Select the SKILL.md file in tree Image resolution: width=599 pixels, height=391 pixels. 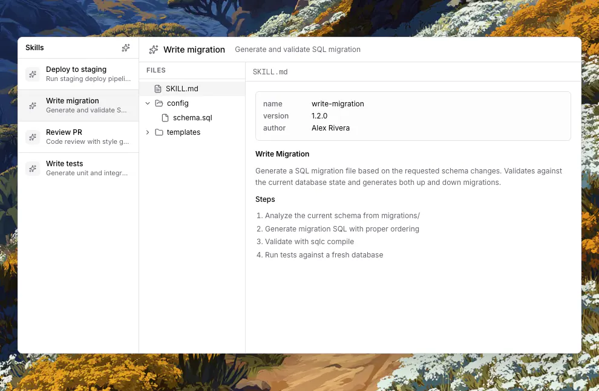192,89
